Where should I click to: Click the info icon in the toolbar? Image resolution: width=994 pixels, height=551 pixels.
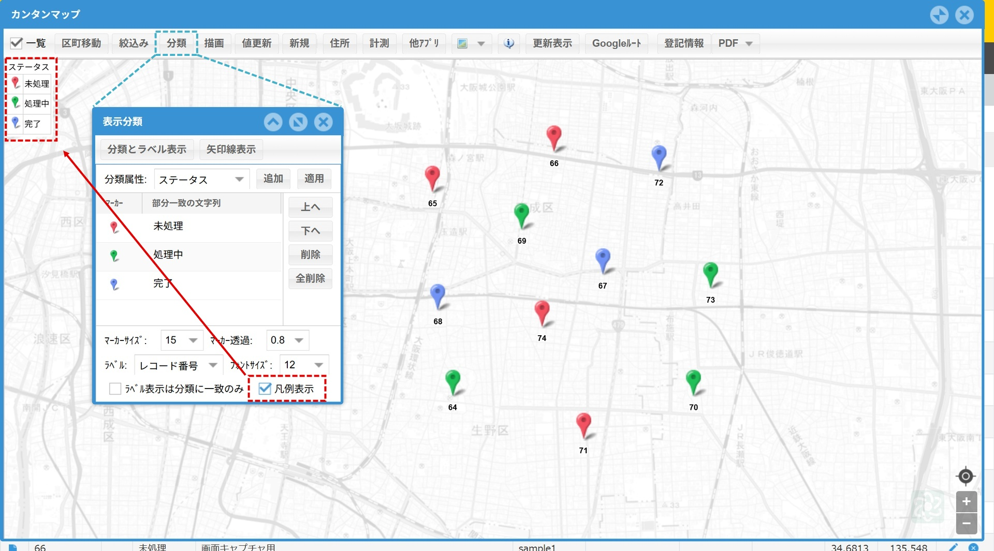[509, 43]
